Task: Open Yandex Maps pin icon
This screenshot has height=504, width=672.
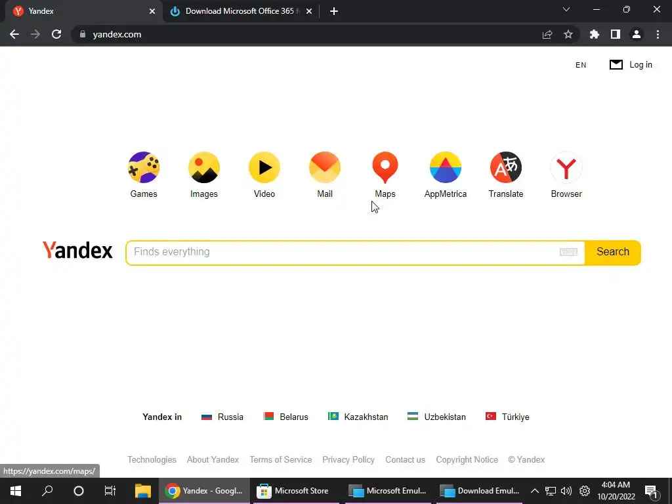Action: 385,167
